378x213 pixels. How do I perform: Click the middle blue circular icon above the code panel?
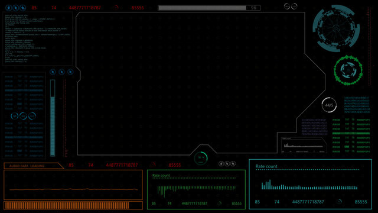click(16, 8)
